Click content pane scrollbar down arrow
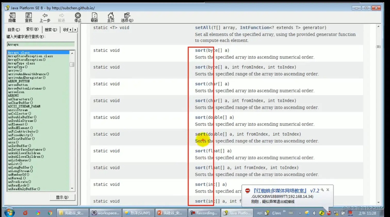Image resolution: width=390 pixels, height=217 pixels. pos(378,203)
